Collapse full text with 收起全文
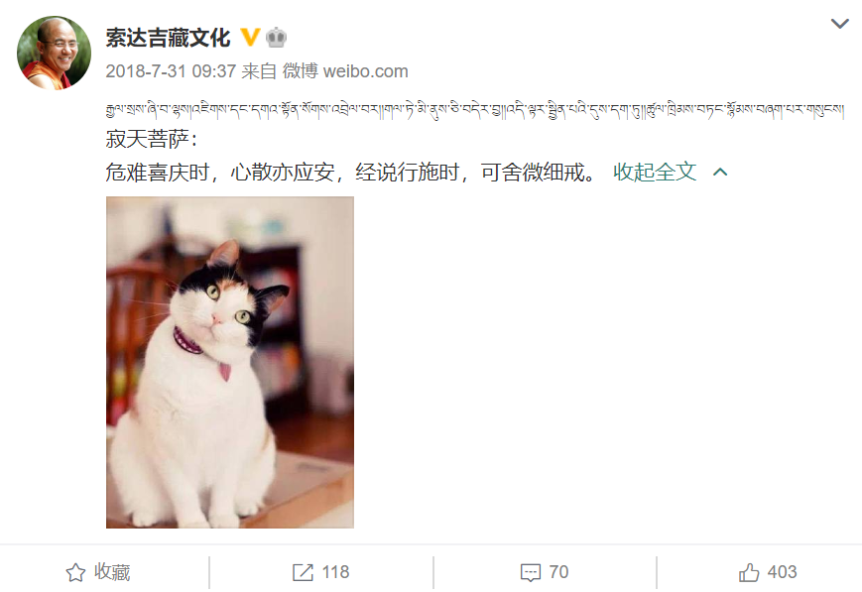The image size is (862, 592). 655,173
